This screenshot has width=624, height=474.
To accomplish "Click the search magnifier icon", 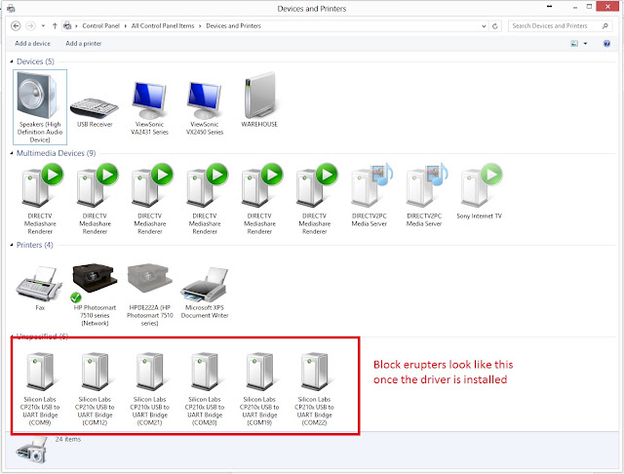I will pos(605,26).
